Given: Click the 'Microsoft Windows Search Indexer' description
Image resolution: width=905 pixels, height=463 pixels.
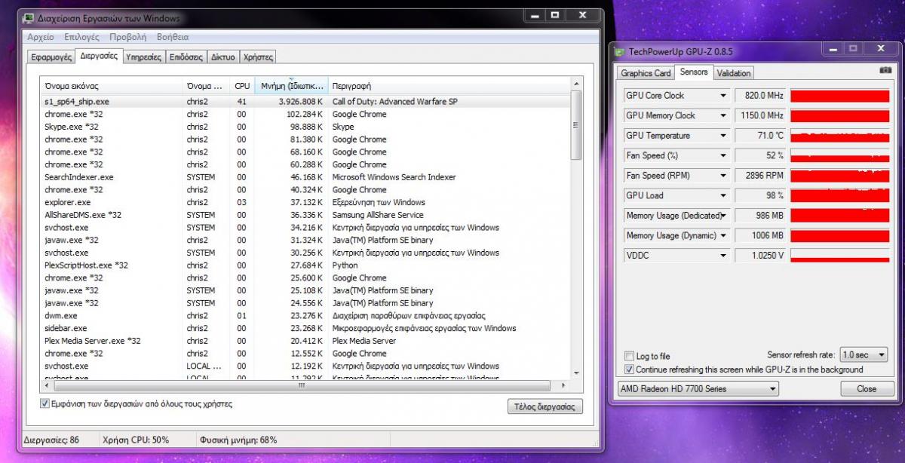Looking at the screenshot, I should 394,177.
